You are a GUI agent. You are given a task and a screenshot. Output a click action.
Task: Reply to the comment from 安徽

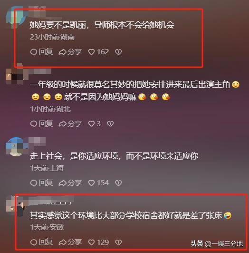(42, 242)
